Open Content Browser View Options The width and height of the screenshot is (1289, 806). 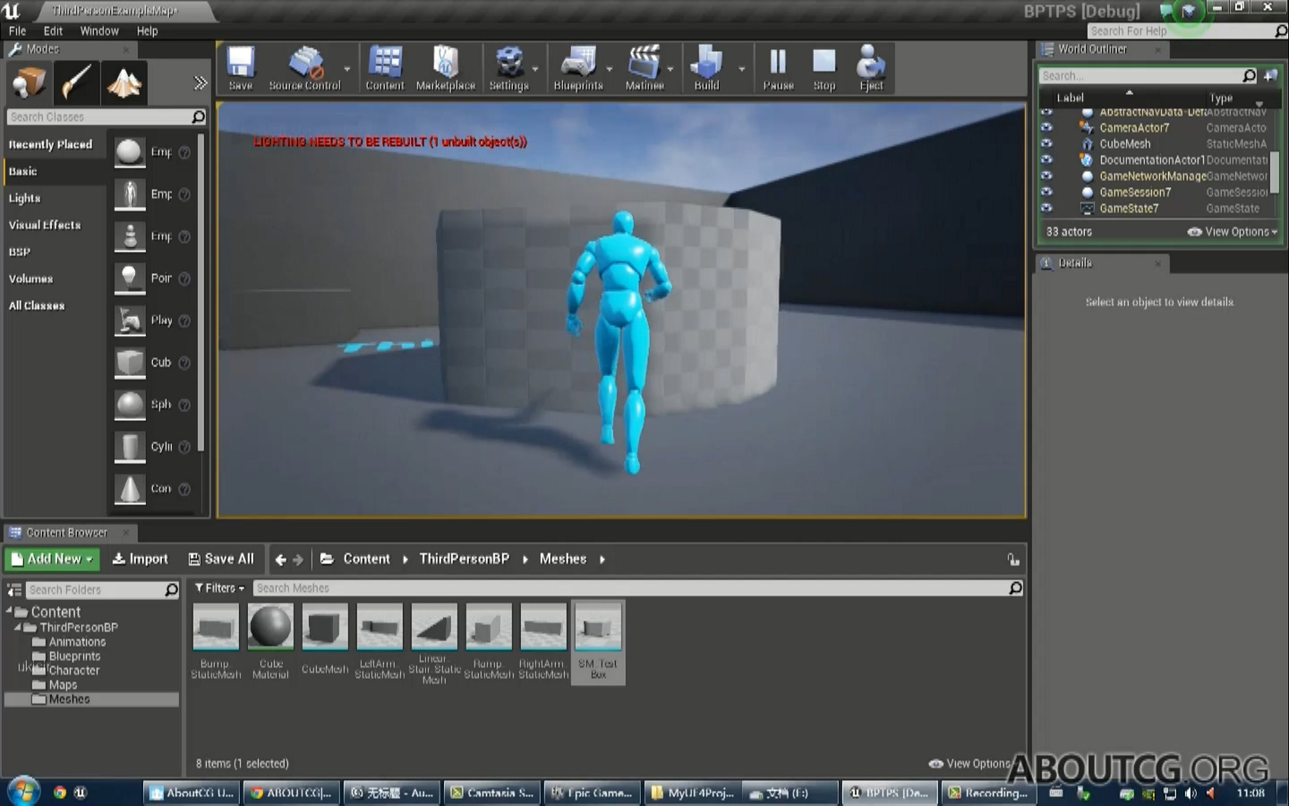pyautogui.click(x=970, y=764)
